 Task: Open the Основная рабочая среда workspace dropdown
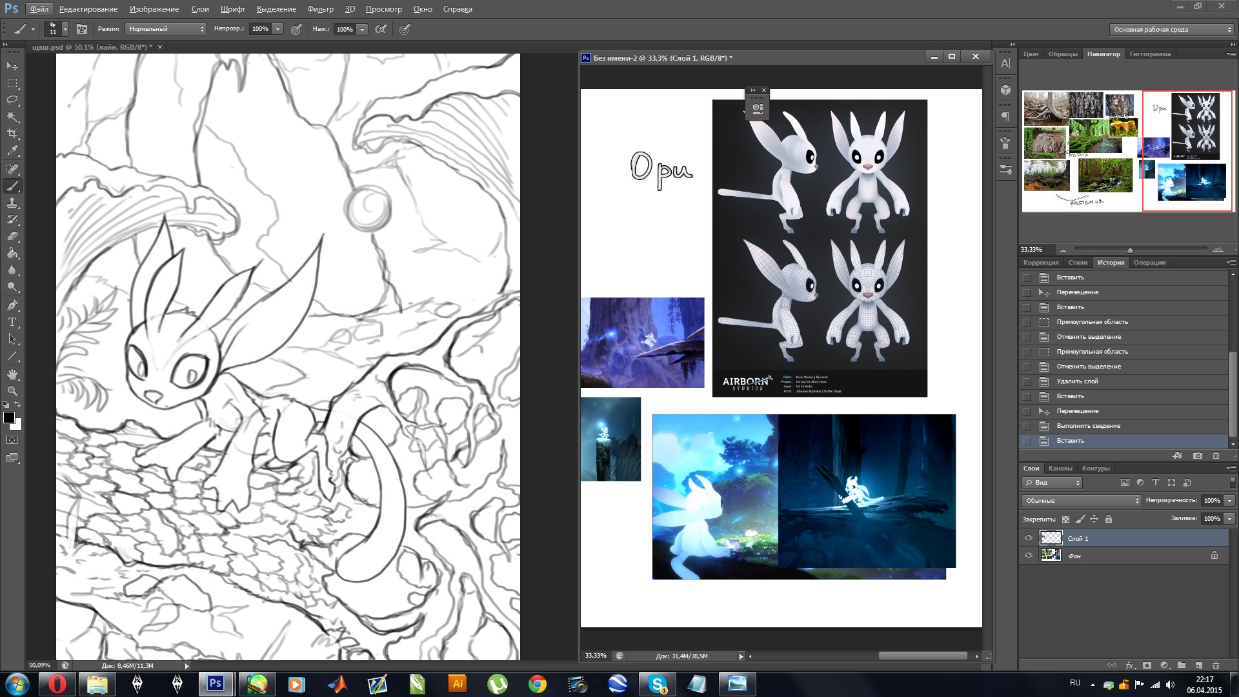[1171, 30]
